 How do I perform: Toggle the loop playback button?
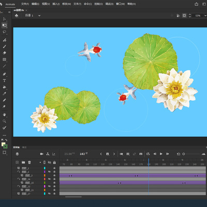click(x=148, y=154)
